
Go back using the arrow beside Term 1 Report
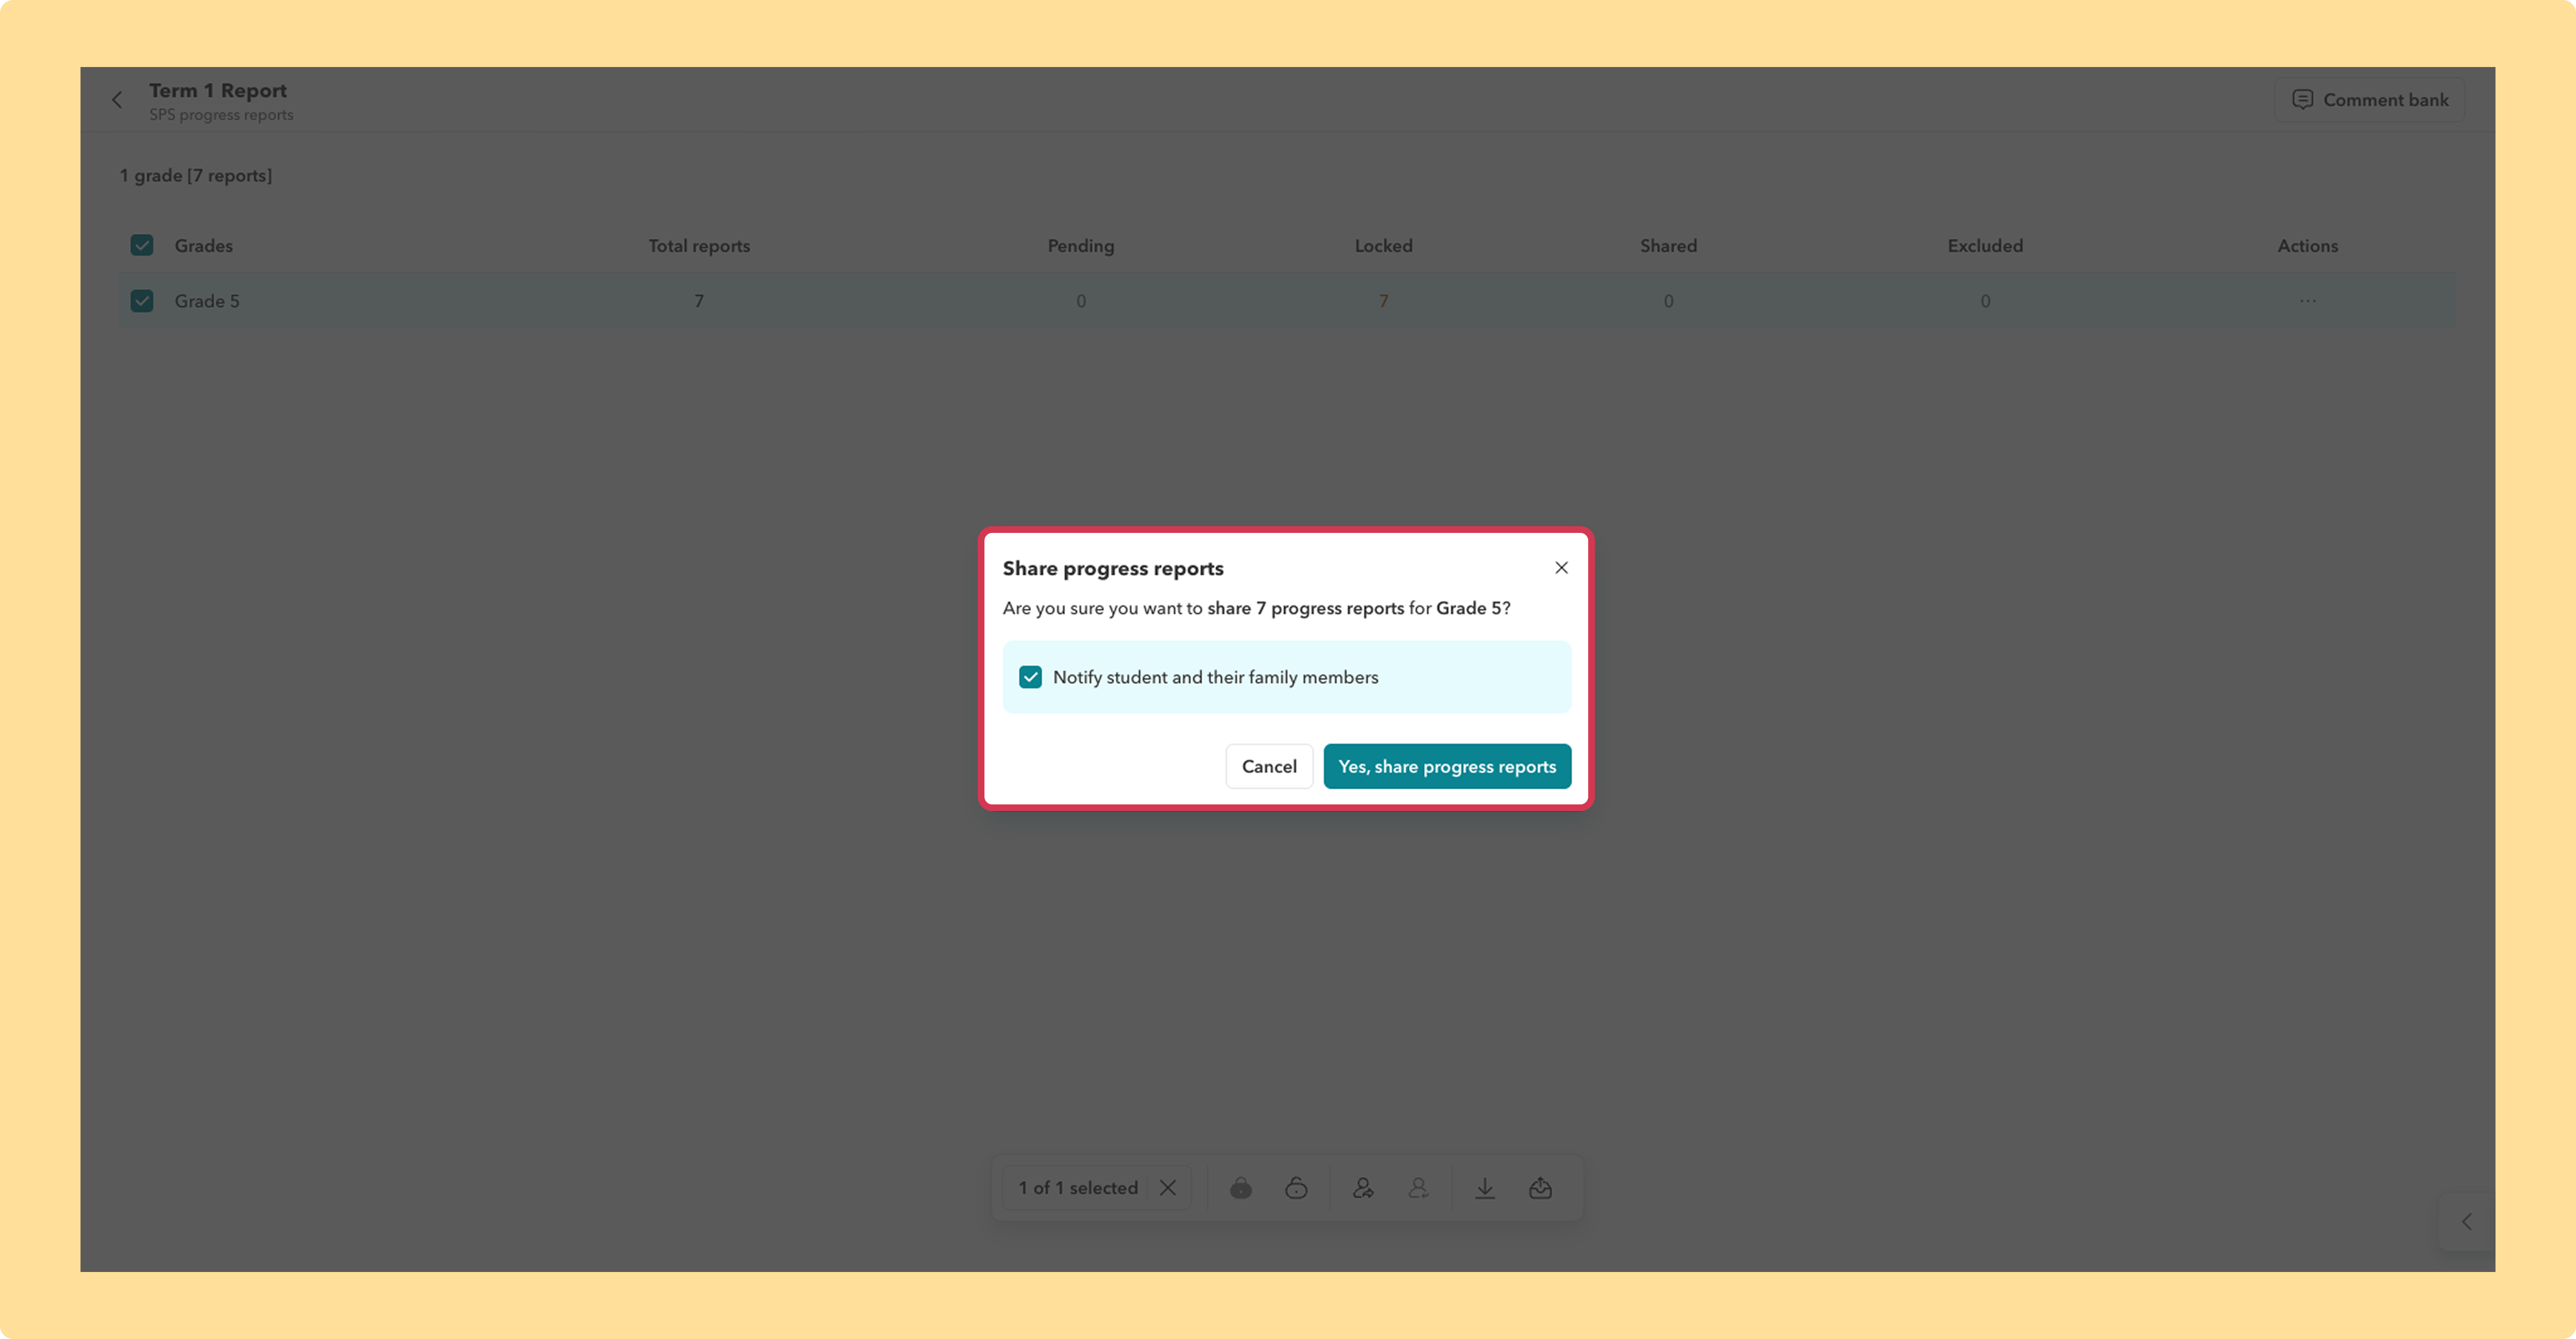(117, 100)
